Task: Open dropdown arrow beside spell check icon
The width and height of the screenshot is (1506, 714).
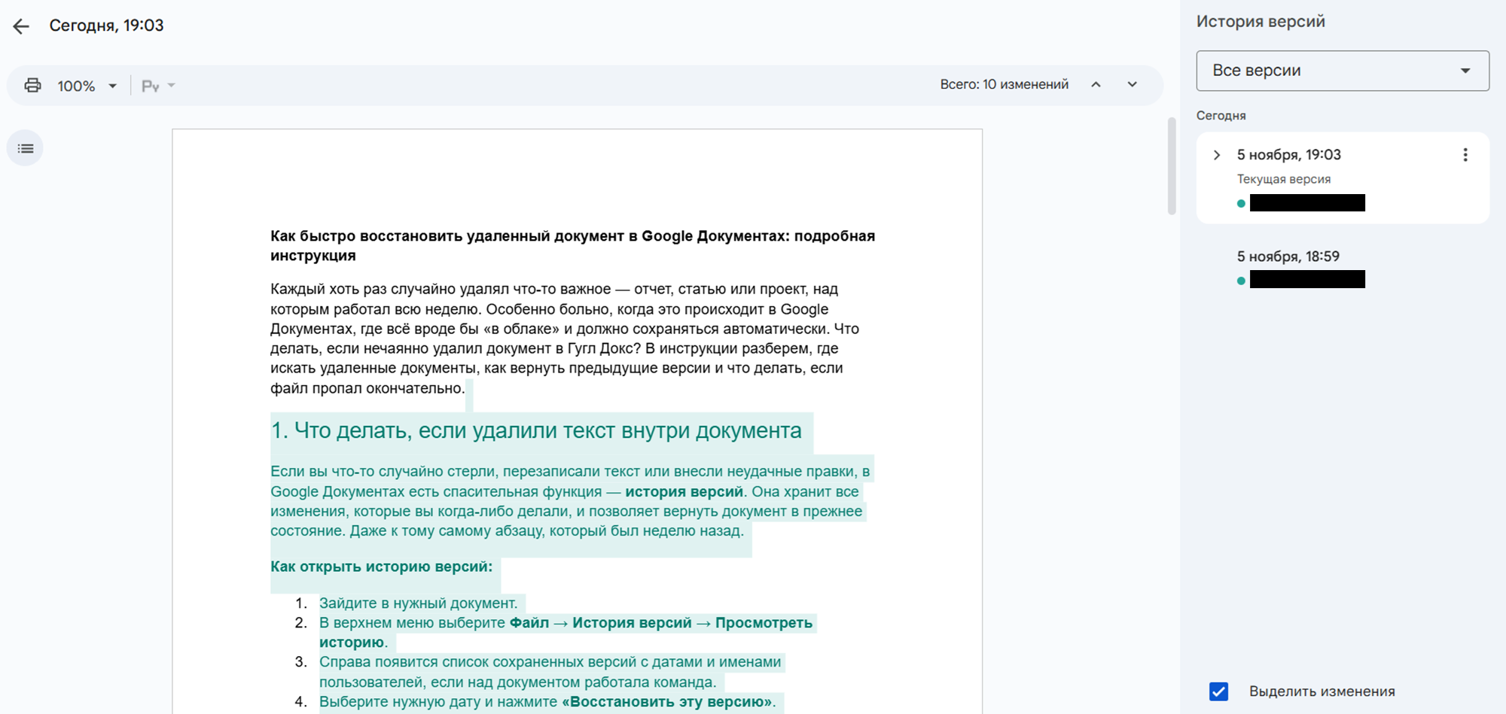Action: click(x=172, y=86)
